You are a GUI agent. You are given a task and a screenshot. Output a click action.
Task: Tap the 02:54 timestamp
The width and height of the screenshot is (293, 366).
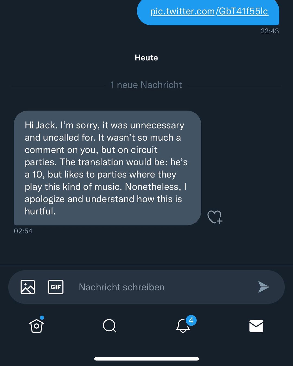tap(23, 231)
